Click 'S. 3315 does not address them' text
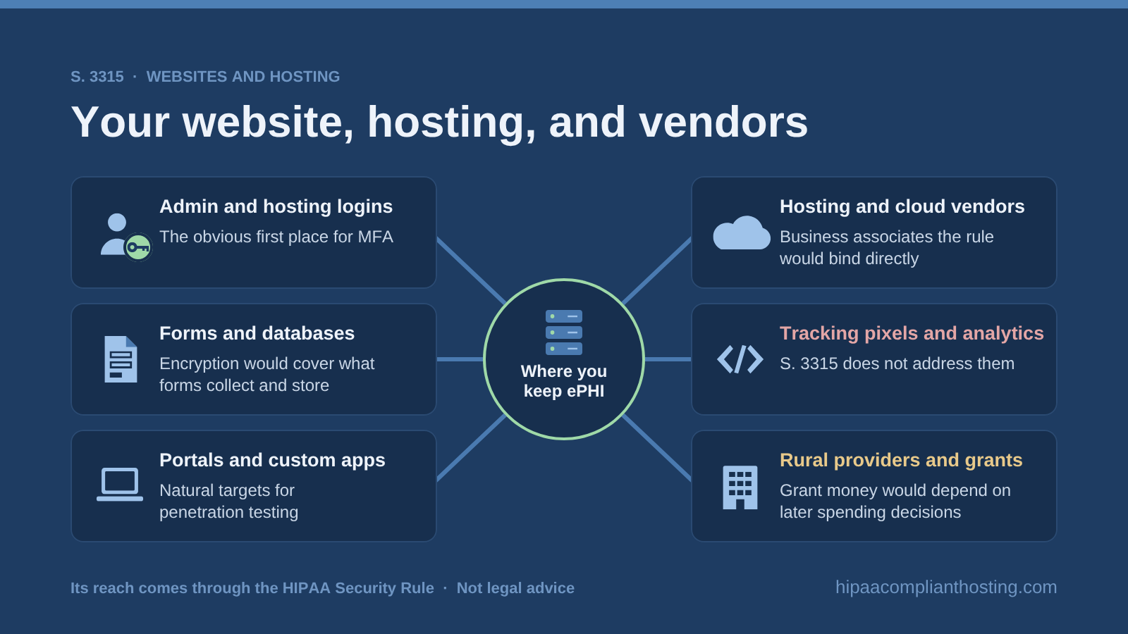This screenshot has width=1128, height=634. 897,363
